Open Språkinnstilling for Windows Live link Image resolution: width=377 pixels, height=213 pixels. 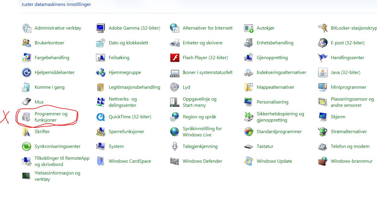202,132
